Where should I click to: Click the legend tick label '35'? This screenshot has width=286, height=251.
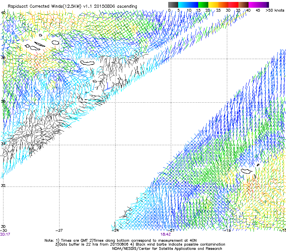pyautogui.click(x=238, y=10)
